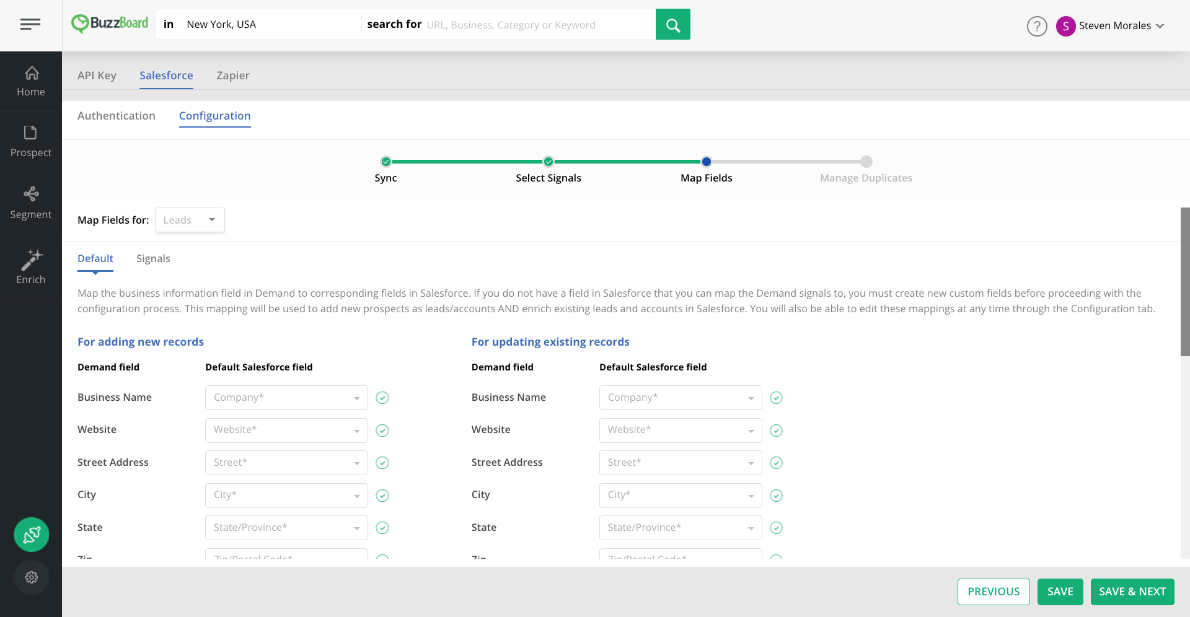Select the Salesforce tab
Image resolution: width=1190 pixels, height=617 pixels.
point(166,76)
